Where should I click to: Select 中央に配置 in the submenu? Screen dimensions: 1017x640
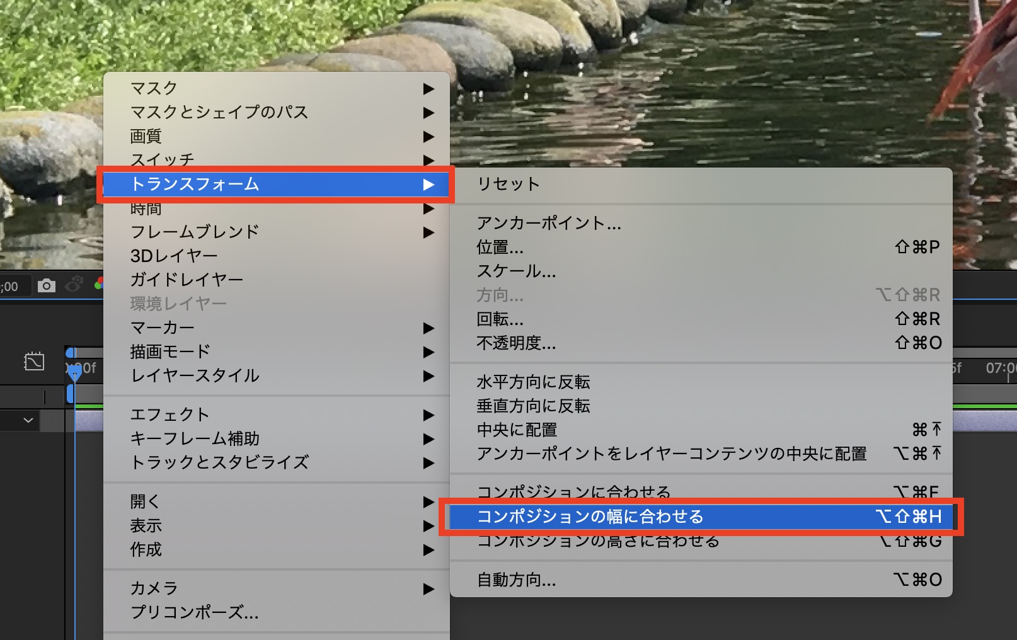(x=701, y=430)
